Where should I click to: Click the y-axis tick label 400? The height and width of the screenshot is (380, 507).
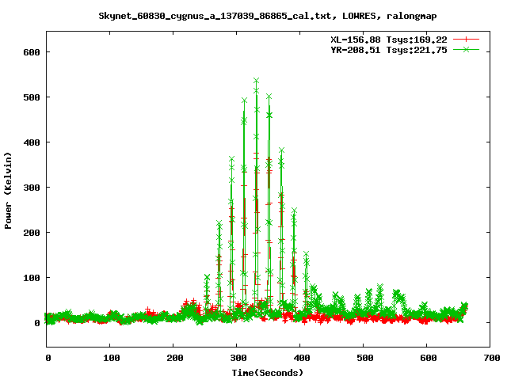[x=32, y=142]
